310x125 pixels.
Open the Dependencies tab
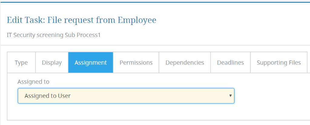tap(185, 62)
